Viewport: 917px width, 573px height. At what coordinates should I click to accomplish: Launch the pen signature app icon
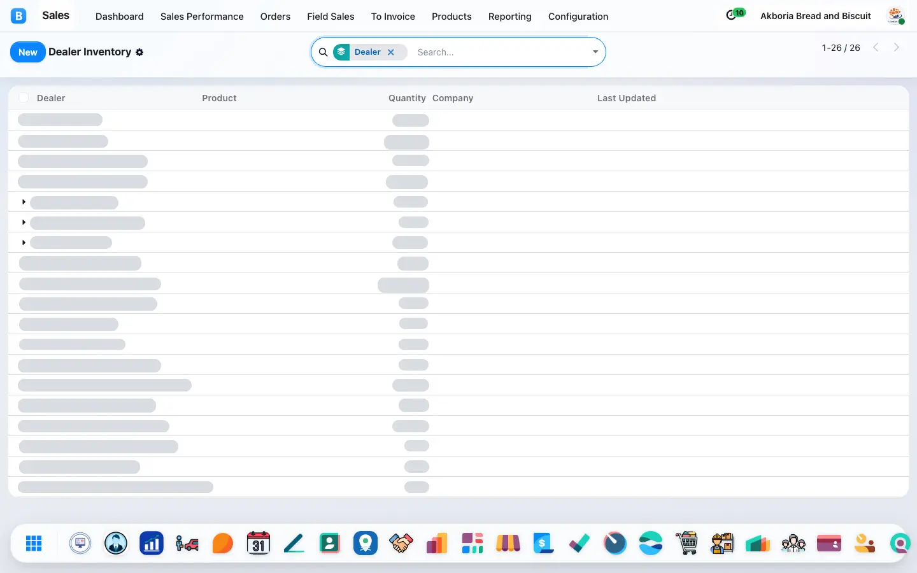(x=294, y=543)
